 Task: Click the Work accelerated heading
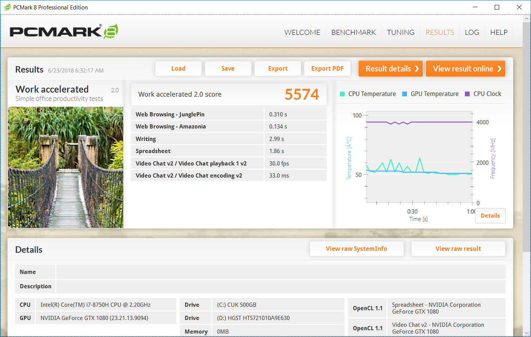52,89
